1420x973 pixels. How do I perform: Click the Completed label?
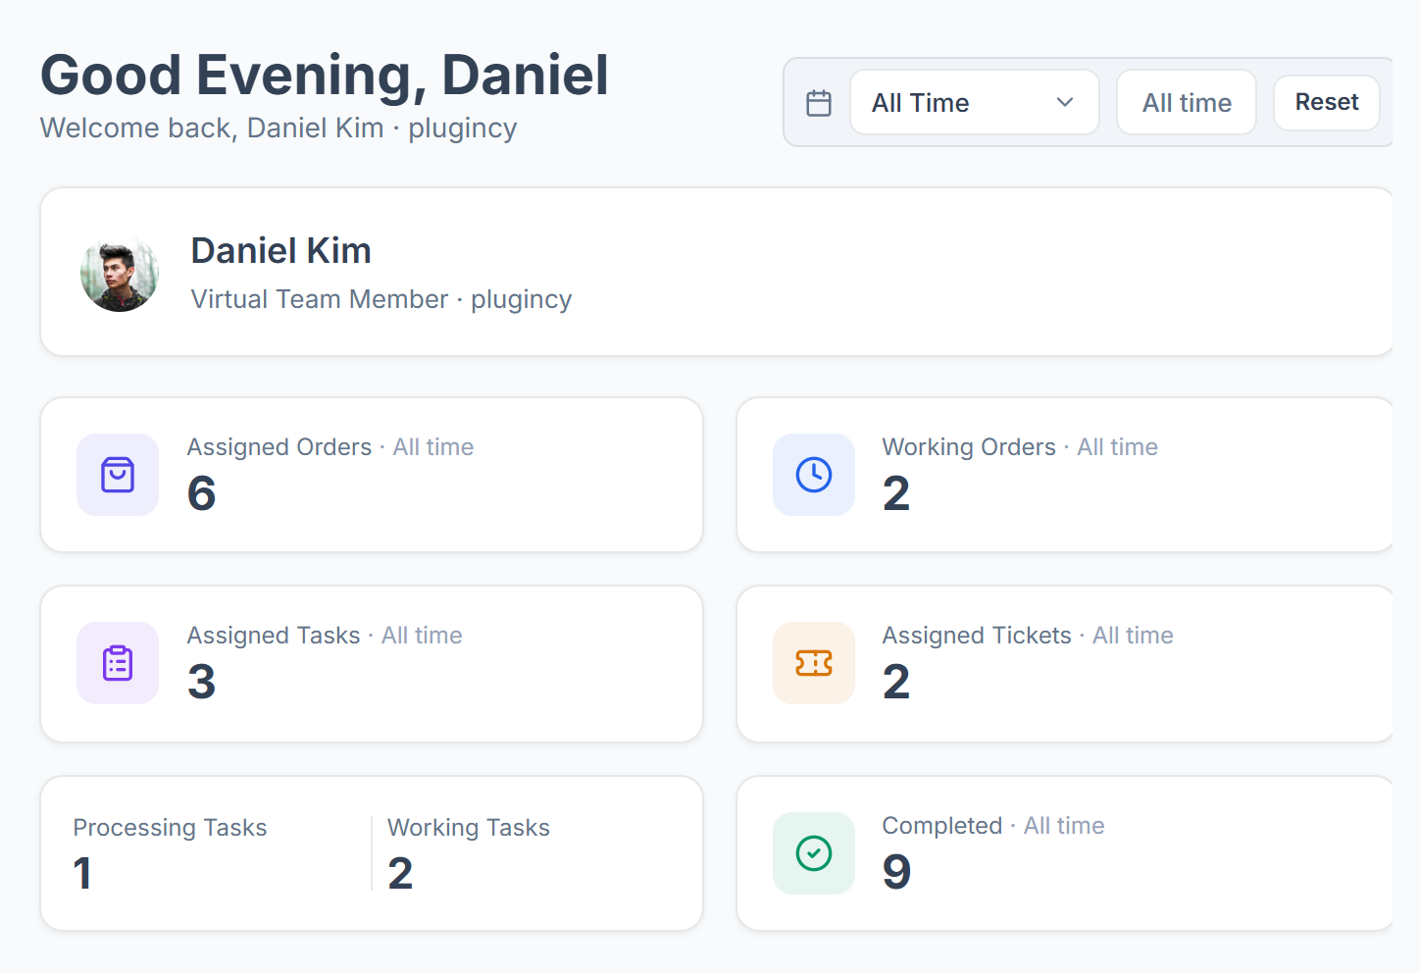(942, 826)
